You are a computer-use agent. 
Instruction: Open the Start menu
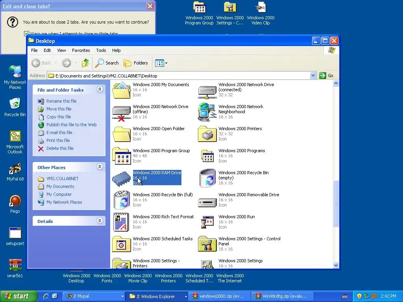pyautogui.click(x=18, y=296)
